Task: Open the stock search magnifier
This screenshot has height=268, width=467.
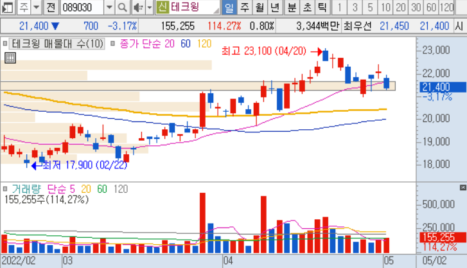Action: (122, 7)
